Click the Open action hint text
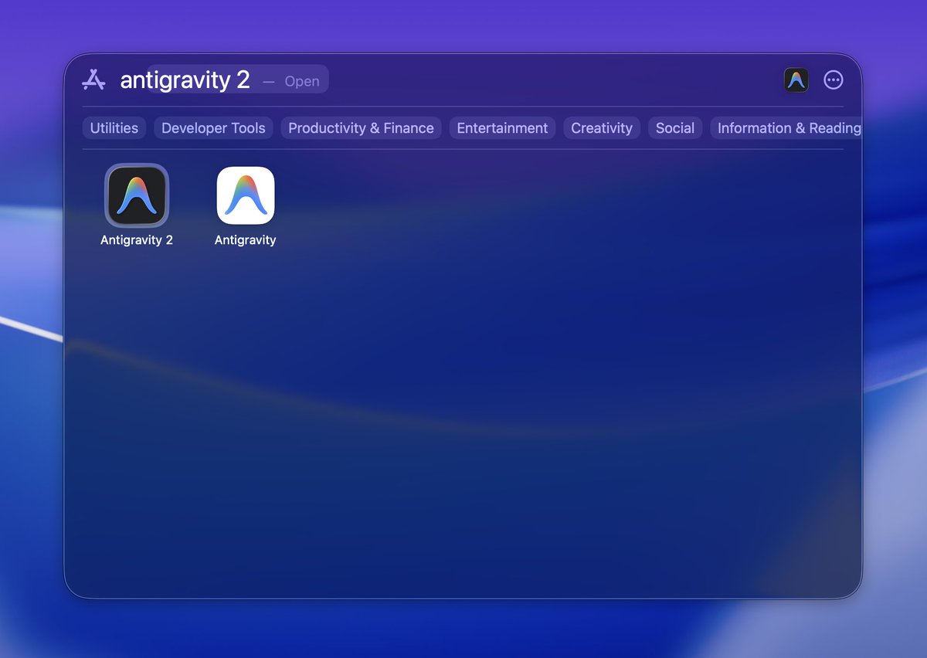Viewport: 927px width, 658px height. point(302,81)
